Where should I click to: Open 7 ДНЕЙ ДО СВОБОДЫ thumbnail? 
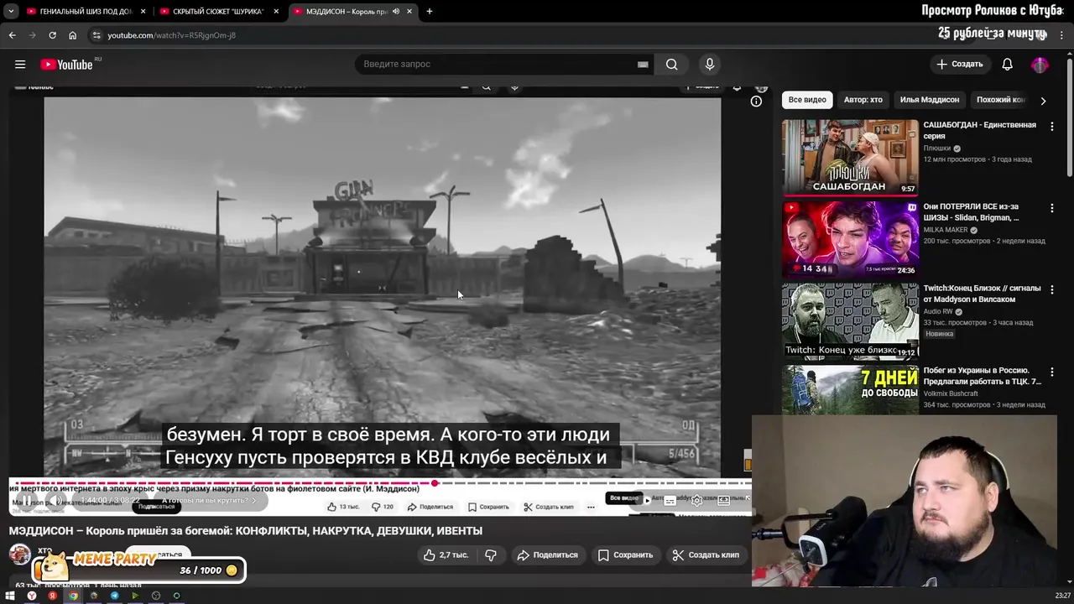(850, 389)
